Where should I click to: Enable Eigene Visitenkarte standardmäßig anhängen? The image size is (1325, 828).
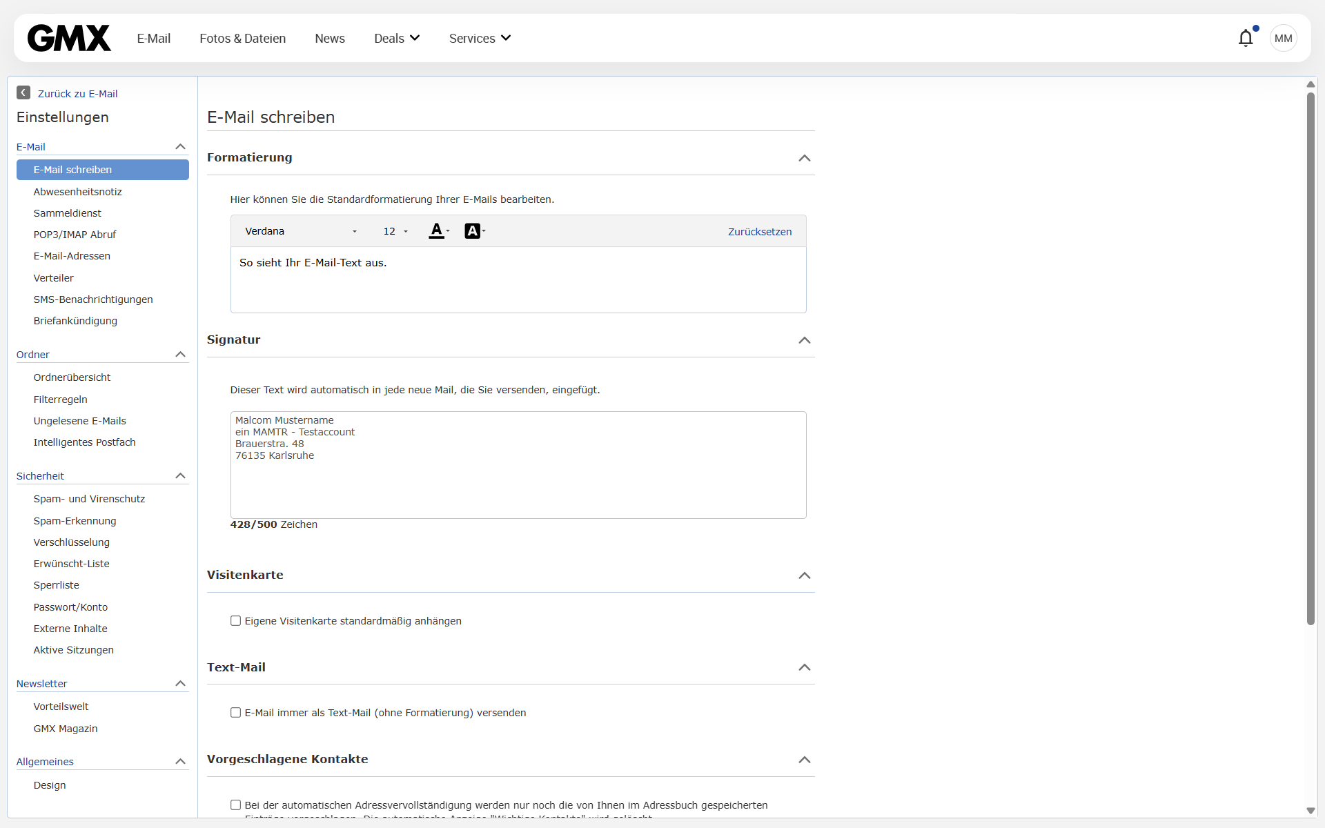tap(236, 621)
